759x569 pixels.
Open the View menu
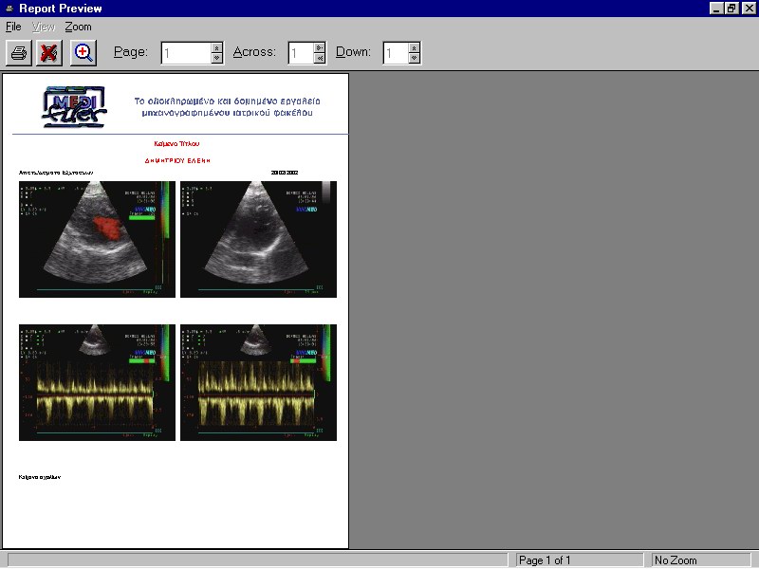pyautogui.click(x=44, y=28)
